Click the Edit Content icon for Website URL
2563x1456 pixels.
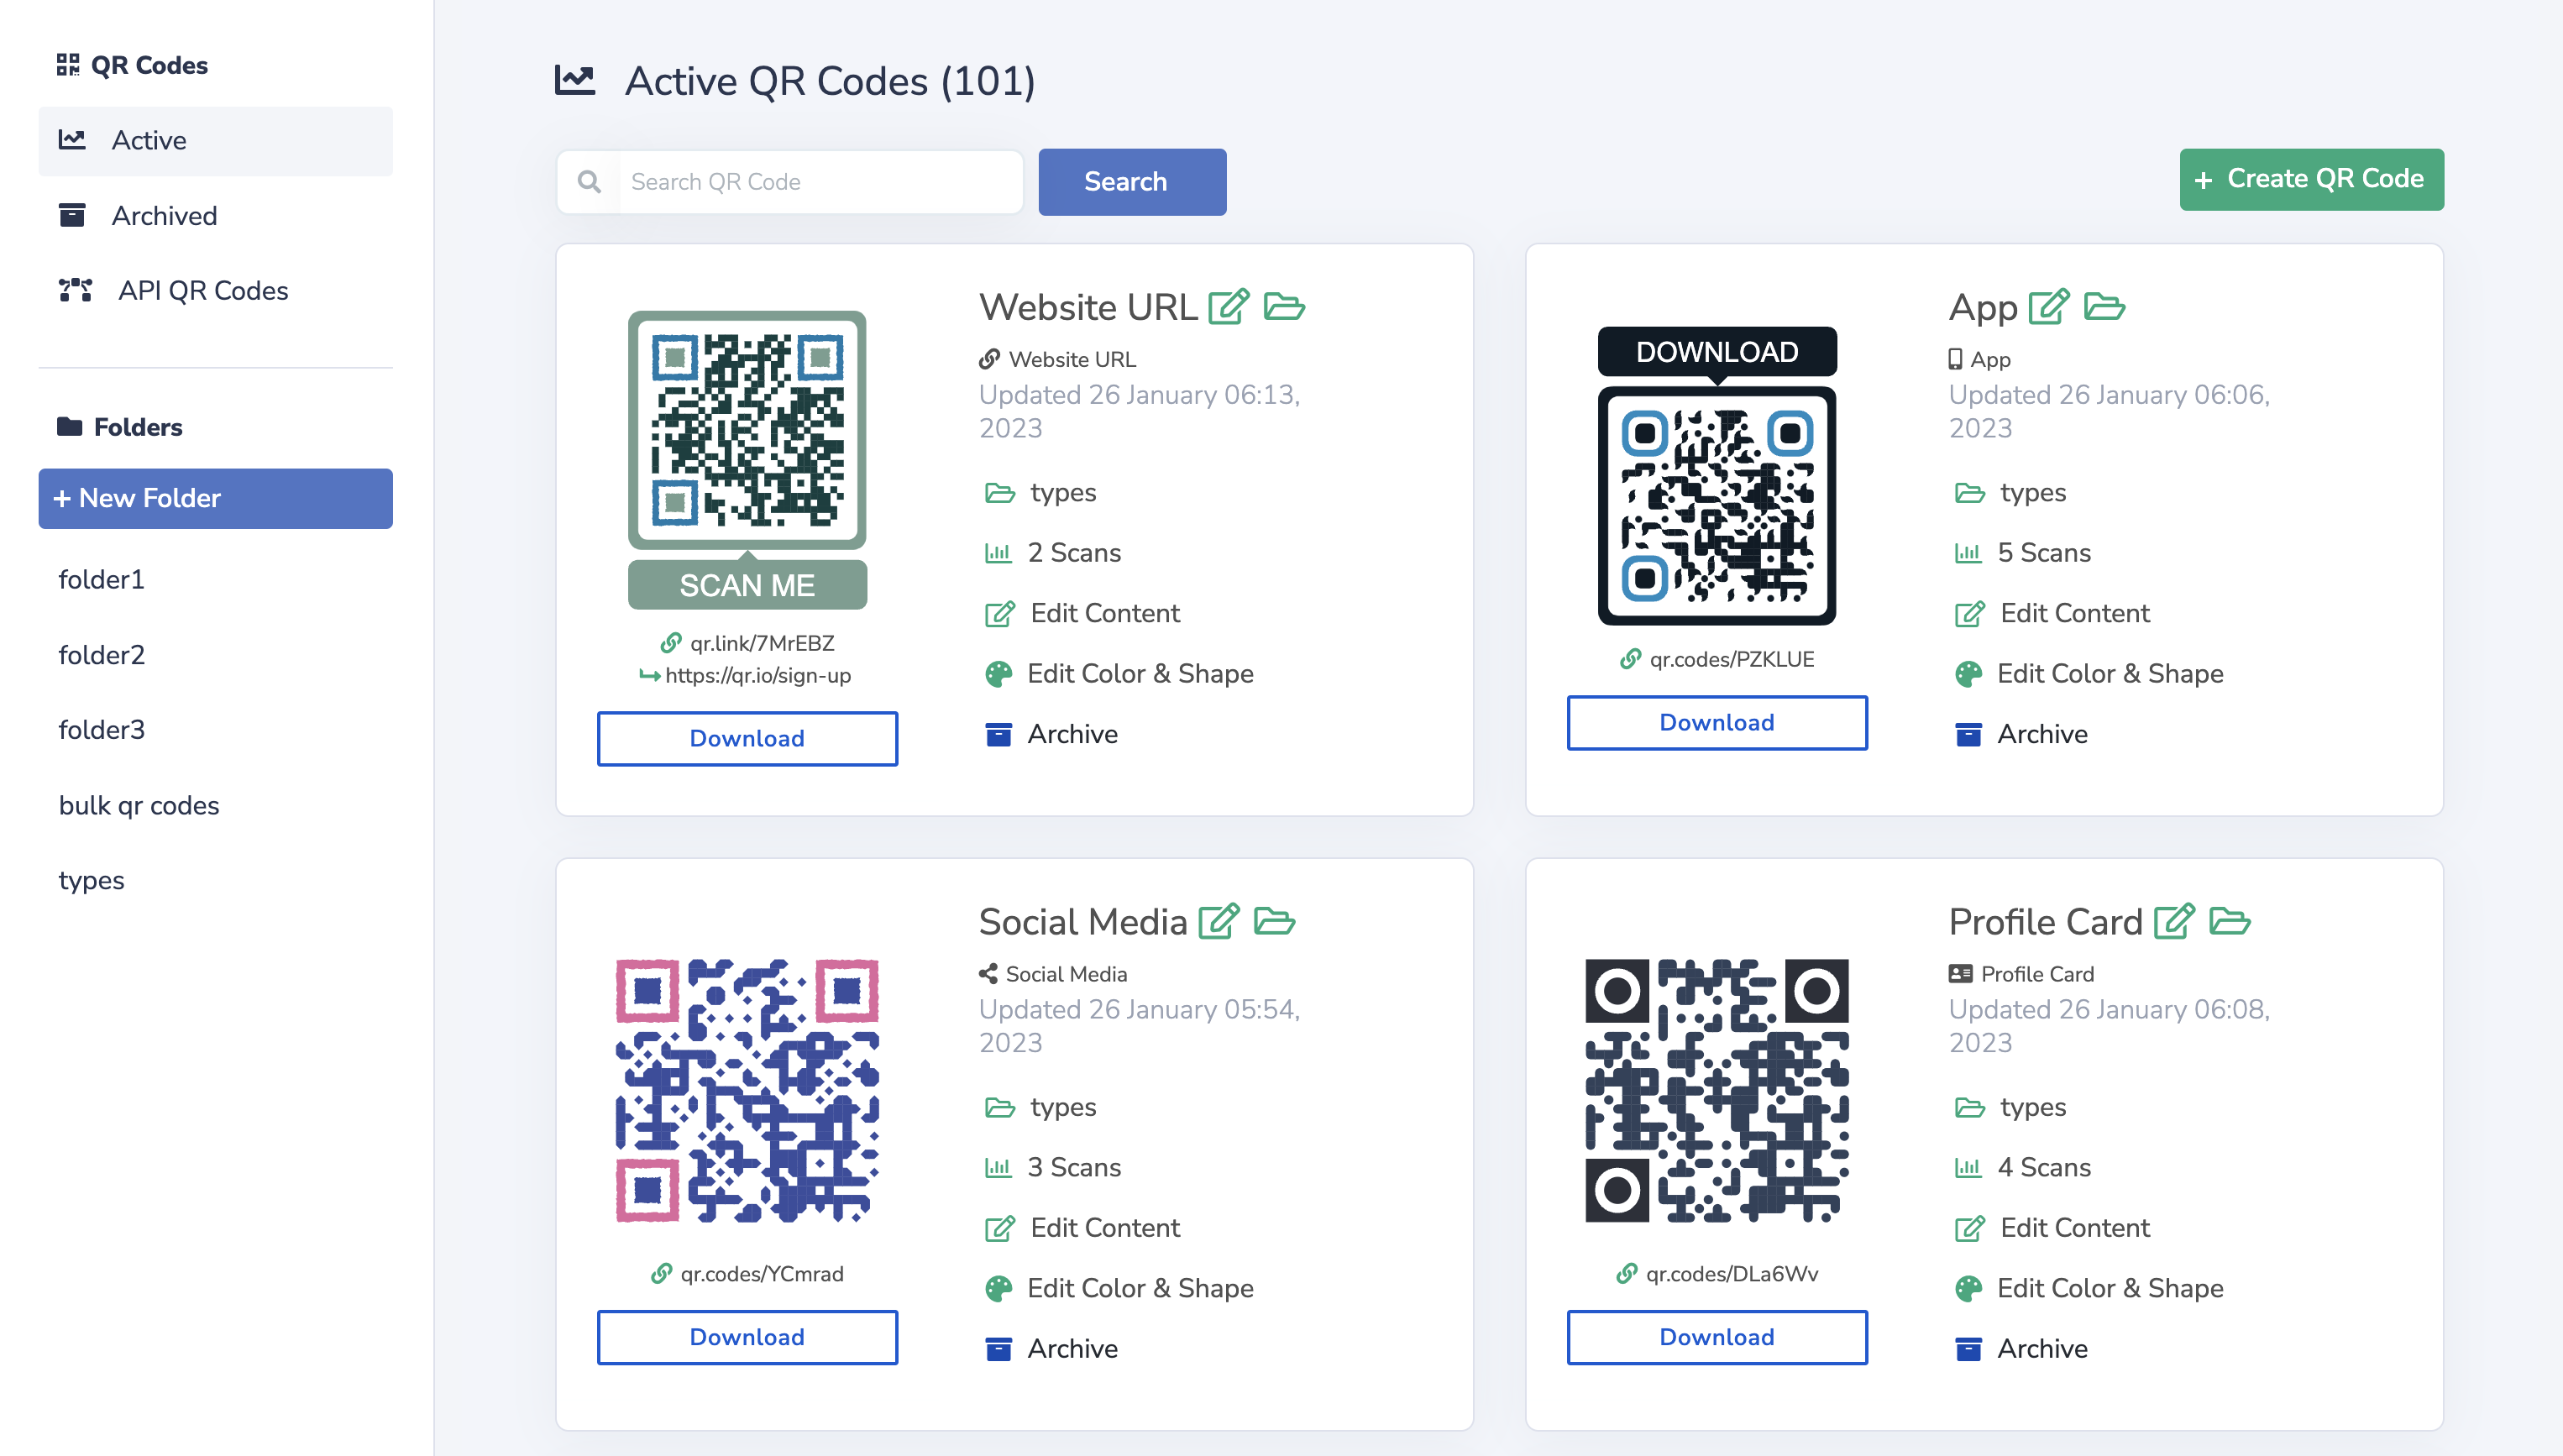point(997,614)
